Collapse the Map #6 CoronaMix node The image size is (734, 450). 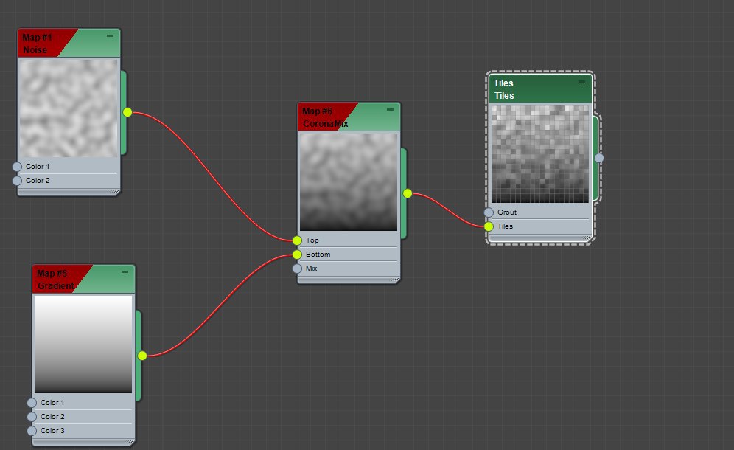[x=390, y=109]
